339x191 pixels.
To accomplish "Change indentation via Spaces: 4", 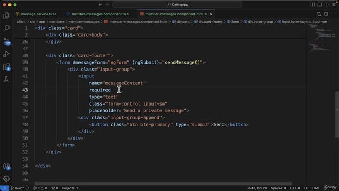I will [x=279, y=188].
